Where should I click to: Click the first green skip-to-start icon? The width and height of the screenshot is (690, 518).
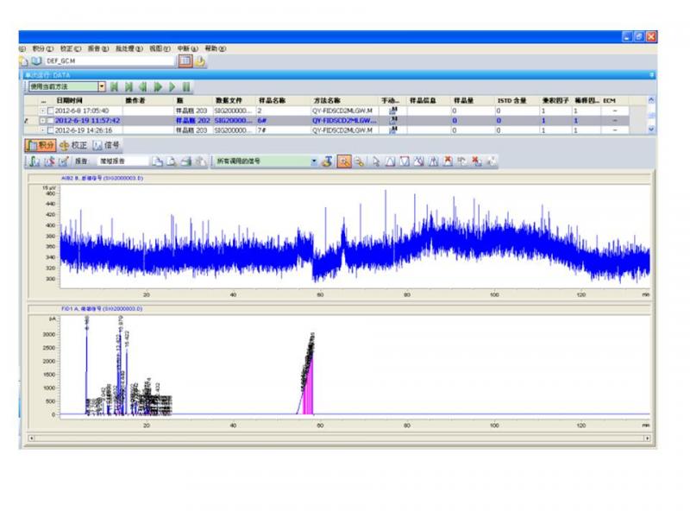point(116,86)
